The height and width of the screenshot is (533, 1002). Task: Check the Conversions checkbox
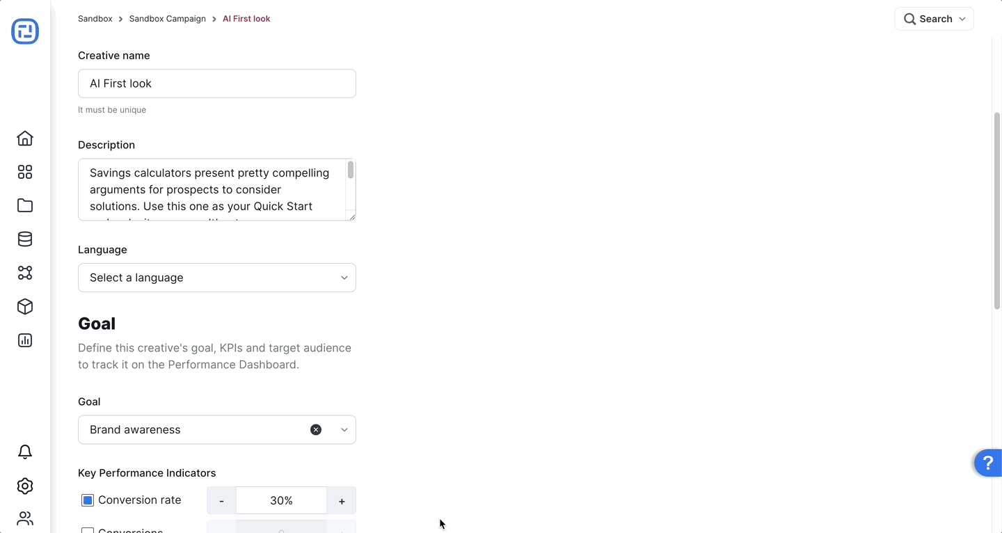(88, 531)
